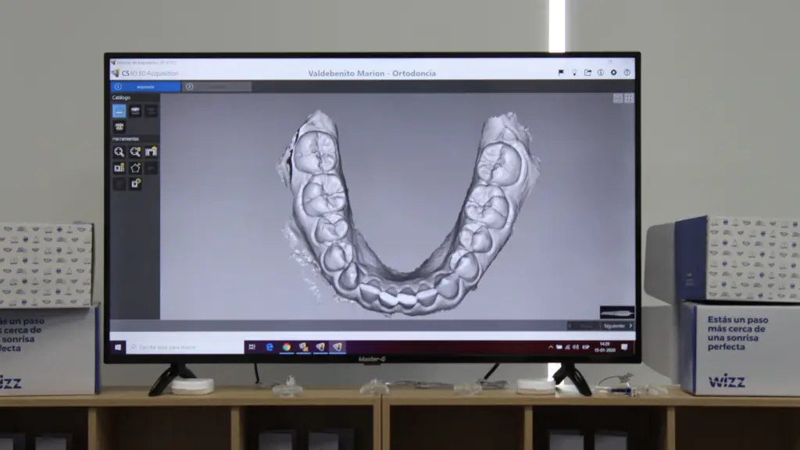
Task: Choose the bite registration catalog icon
Action: (x=120, y=127)
